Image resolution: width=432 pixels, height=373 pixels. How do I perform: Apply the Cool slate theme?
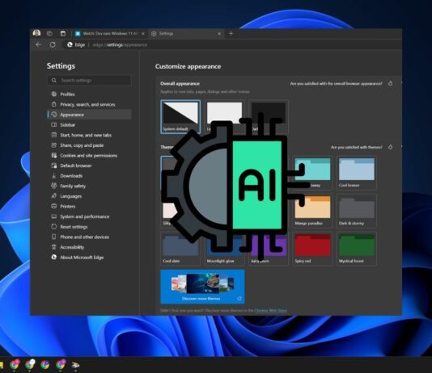point(180,249)
